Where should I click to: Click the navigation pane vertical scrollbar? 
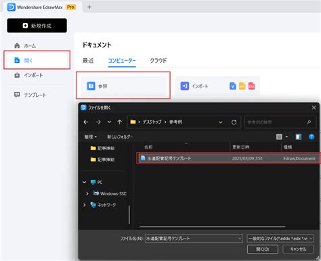pos(129,214)
